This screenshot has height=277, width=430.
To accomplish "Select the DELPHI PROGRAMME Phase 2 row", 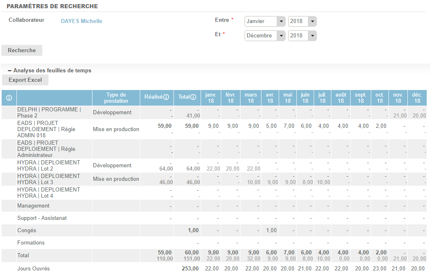I will tap(49, 113).
